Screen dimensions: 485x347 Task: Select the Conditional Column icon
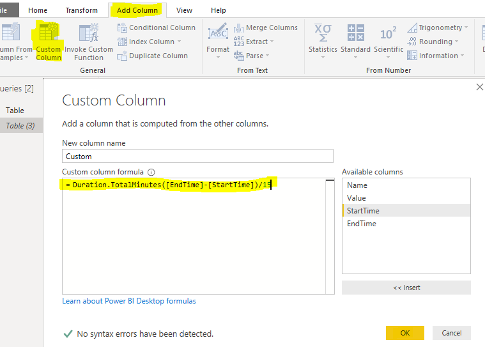tap(122, 28)
